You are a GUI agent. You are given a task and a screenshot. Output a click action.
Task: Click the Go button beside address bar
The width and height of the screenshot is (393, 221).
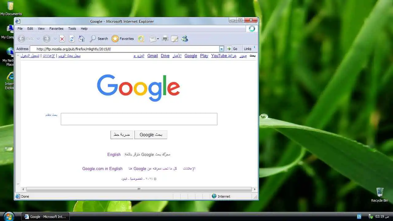(232, 49)
